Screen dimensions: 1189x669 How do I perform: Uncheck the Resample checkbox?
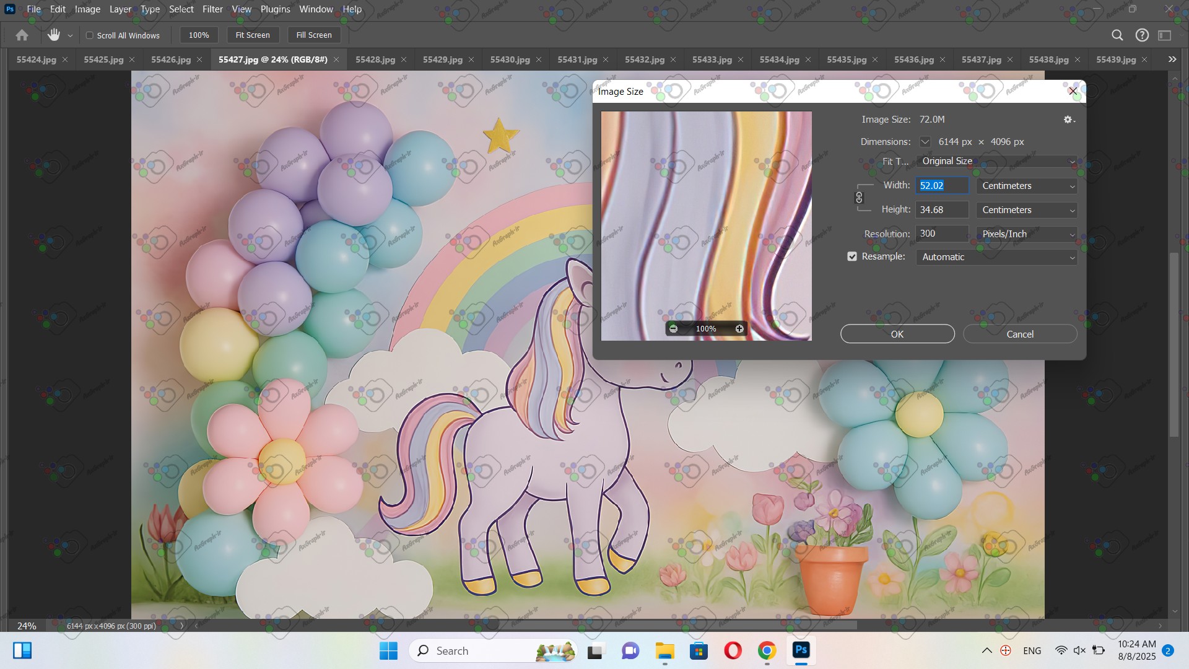852,256
